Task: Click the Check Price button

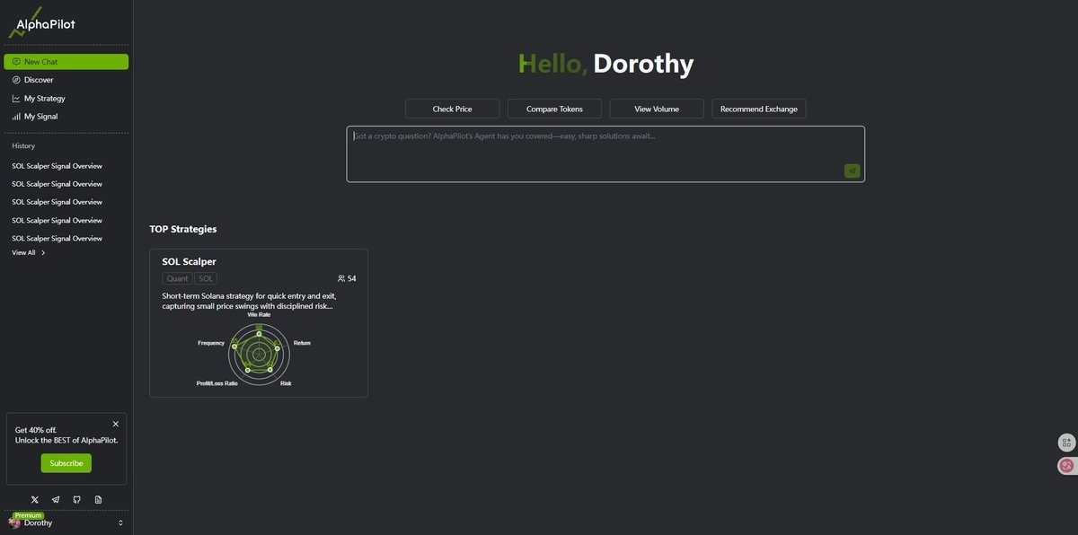Action: 452,109
